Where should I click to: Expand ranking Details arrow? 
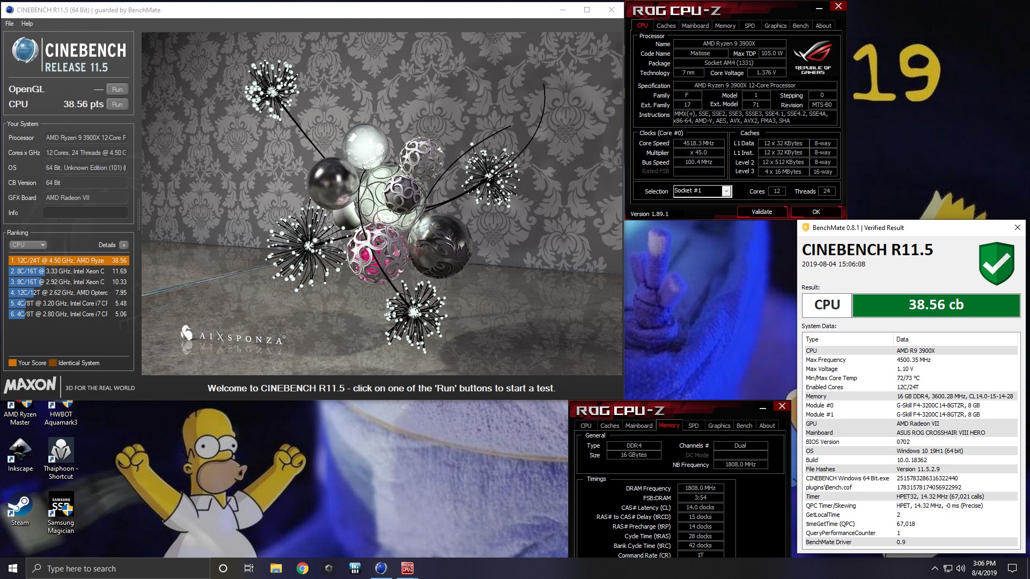[123, 245]
